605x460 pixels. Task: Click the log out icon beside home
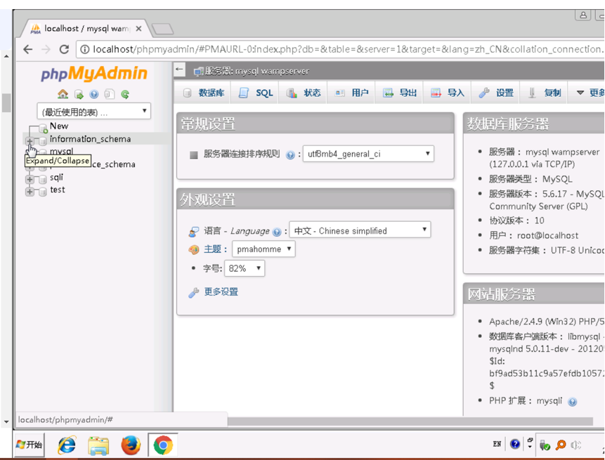(x=79, y=94)
